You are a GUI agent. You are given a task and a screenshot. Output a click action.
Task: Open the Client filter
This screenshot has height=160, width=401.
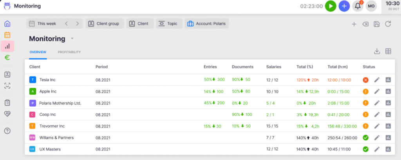[140, 24]
